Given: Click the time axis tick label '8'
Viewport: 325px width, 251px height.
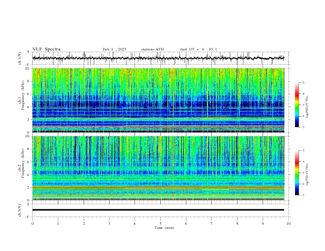Looking at the screenshot, I should point(237,224).
